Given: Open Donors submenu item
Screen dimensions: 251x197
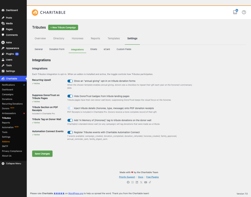Looking at the screenshot, I should [x=5, y=108].
